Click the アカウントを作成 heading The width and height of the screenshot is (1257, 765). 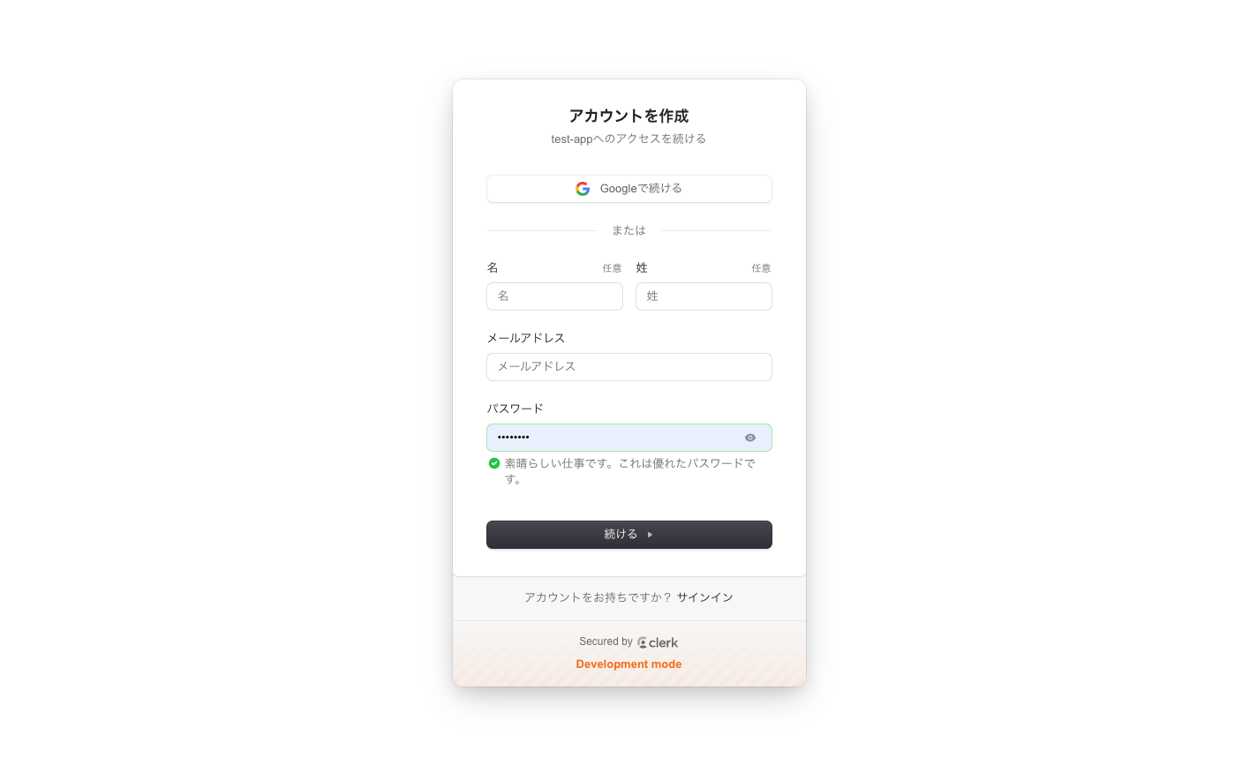tap(628, 116)
